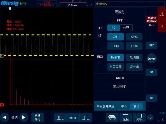Screen dimensions: 166x124
Task: Open the vertical cursor (光标) tool
Action: tap(139, 117)
